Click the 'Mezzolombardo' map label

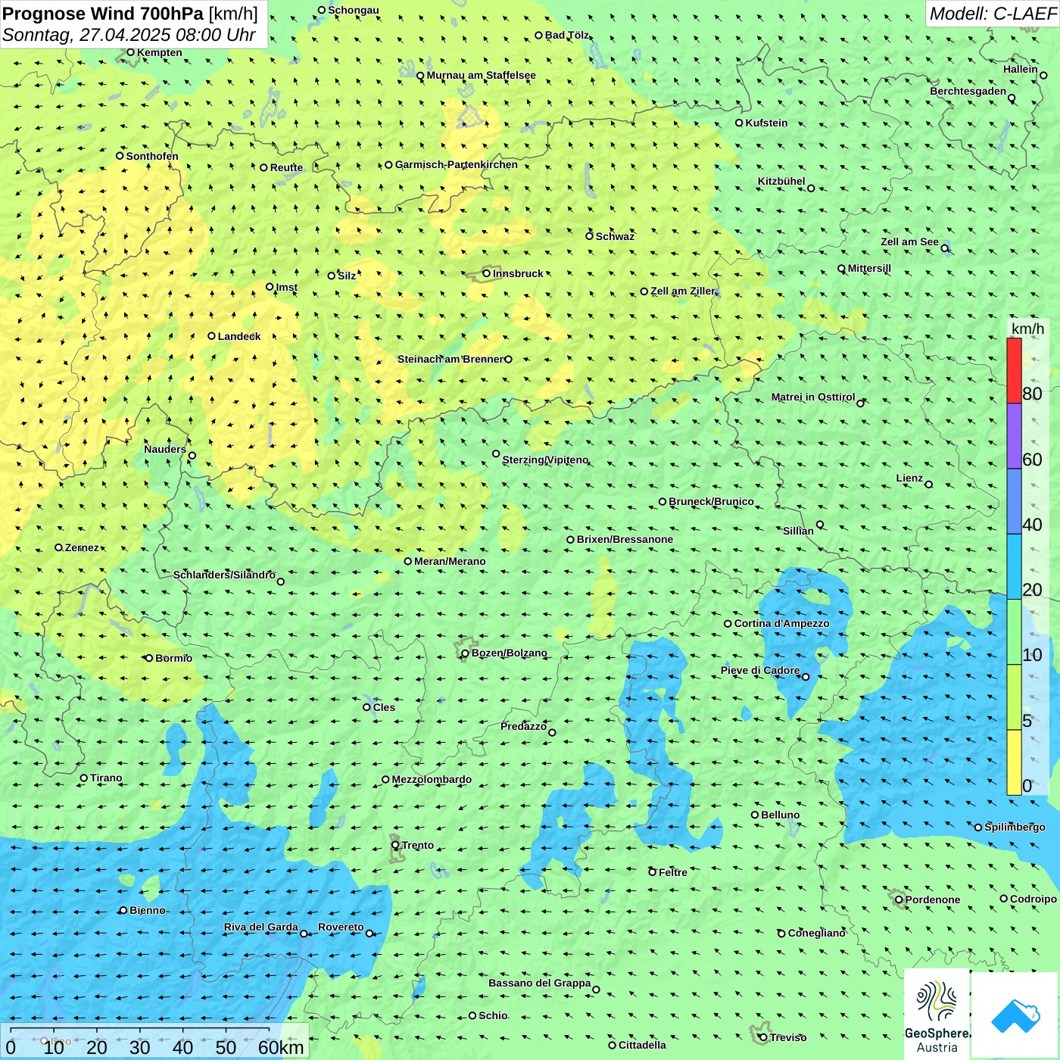pyautogui.click(x=432, y=779)
